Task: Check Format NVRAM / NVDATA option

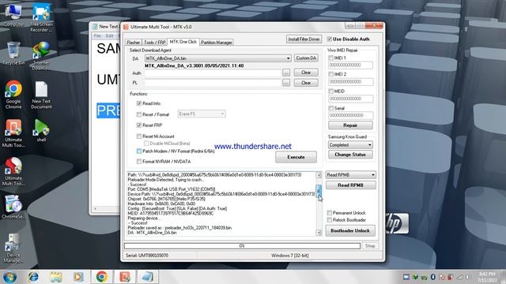Action: click(x=139, y=161)
